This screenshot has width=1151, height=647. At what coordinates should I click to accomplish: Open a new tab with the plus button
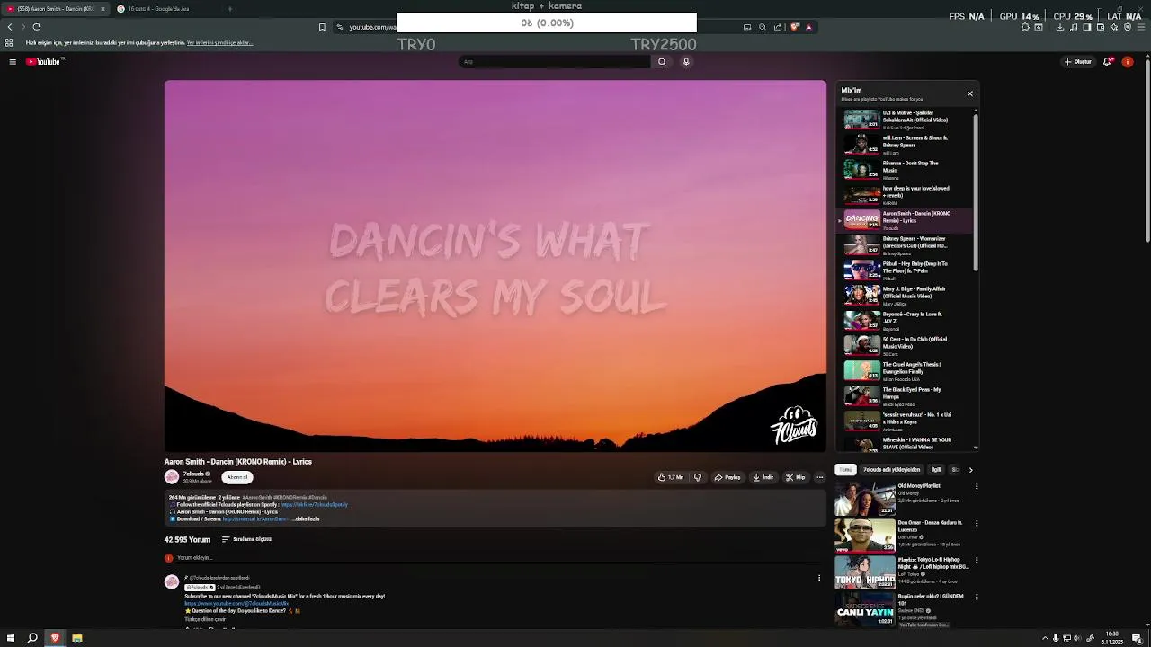(229, 9)
